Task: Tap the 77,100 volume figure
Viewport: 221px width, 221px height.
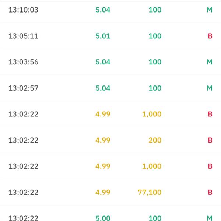Action: (x=150, y=192)
